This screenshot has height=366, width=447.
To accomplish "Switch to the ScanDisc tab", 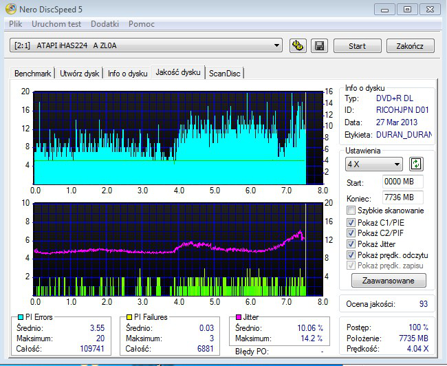I will [x=225, y=74].
